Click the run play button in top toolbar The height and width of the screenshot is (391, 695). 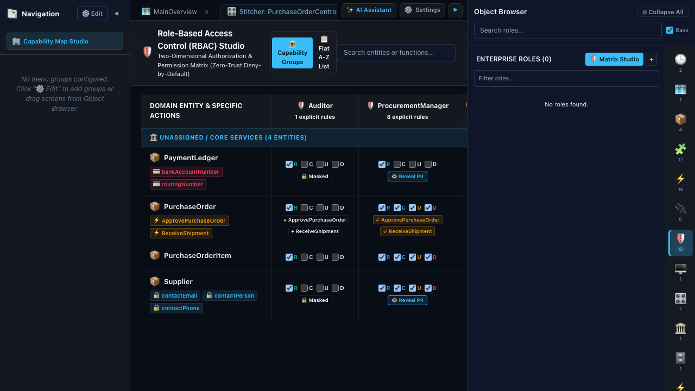pyautogui.click(x=456, y=10)
